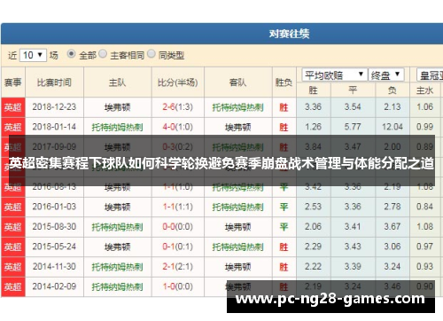Image resolution: width=443 pixels, height=321 pixels.
Task: Click 主水 value 1.06
Action: click(x=424, y=107)
